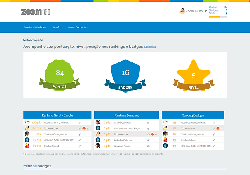Select Eduarda Françani name in Ranking Geral
The height and width of the screenshot is (175, 250).
[x=57, y=122]
